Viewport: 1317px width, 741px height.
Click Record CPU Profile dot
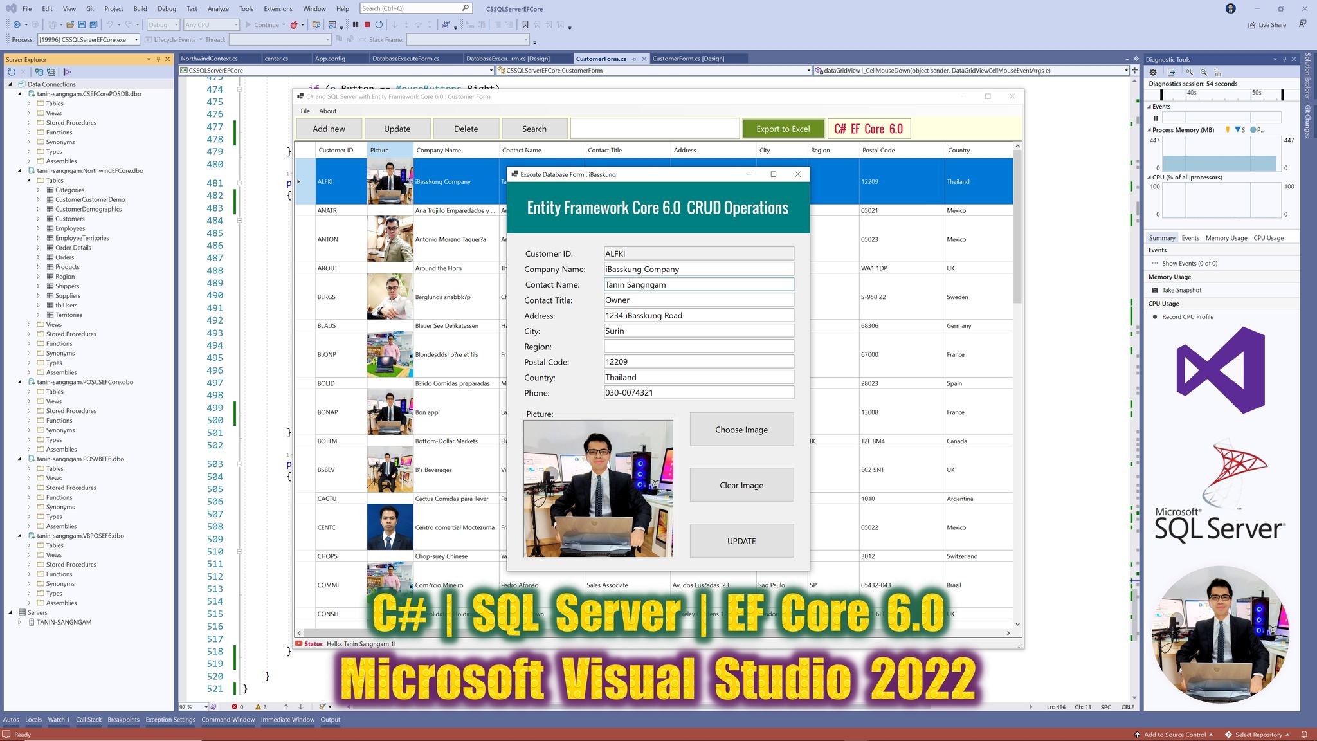[x=1155, y=316]
